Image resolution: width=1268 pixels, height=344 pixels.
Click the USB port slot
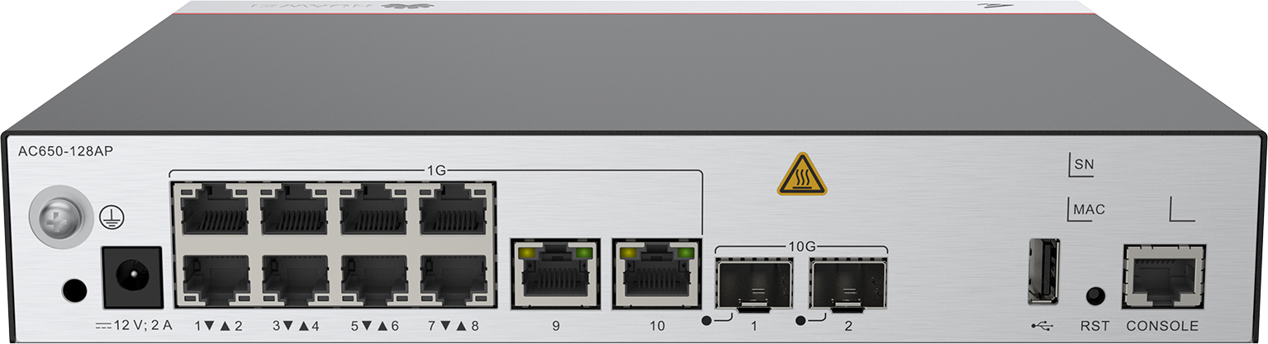[1042, 271]
